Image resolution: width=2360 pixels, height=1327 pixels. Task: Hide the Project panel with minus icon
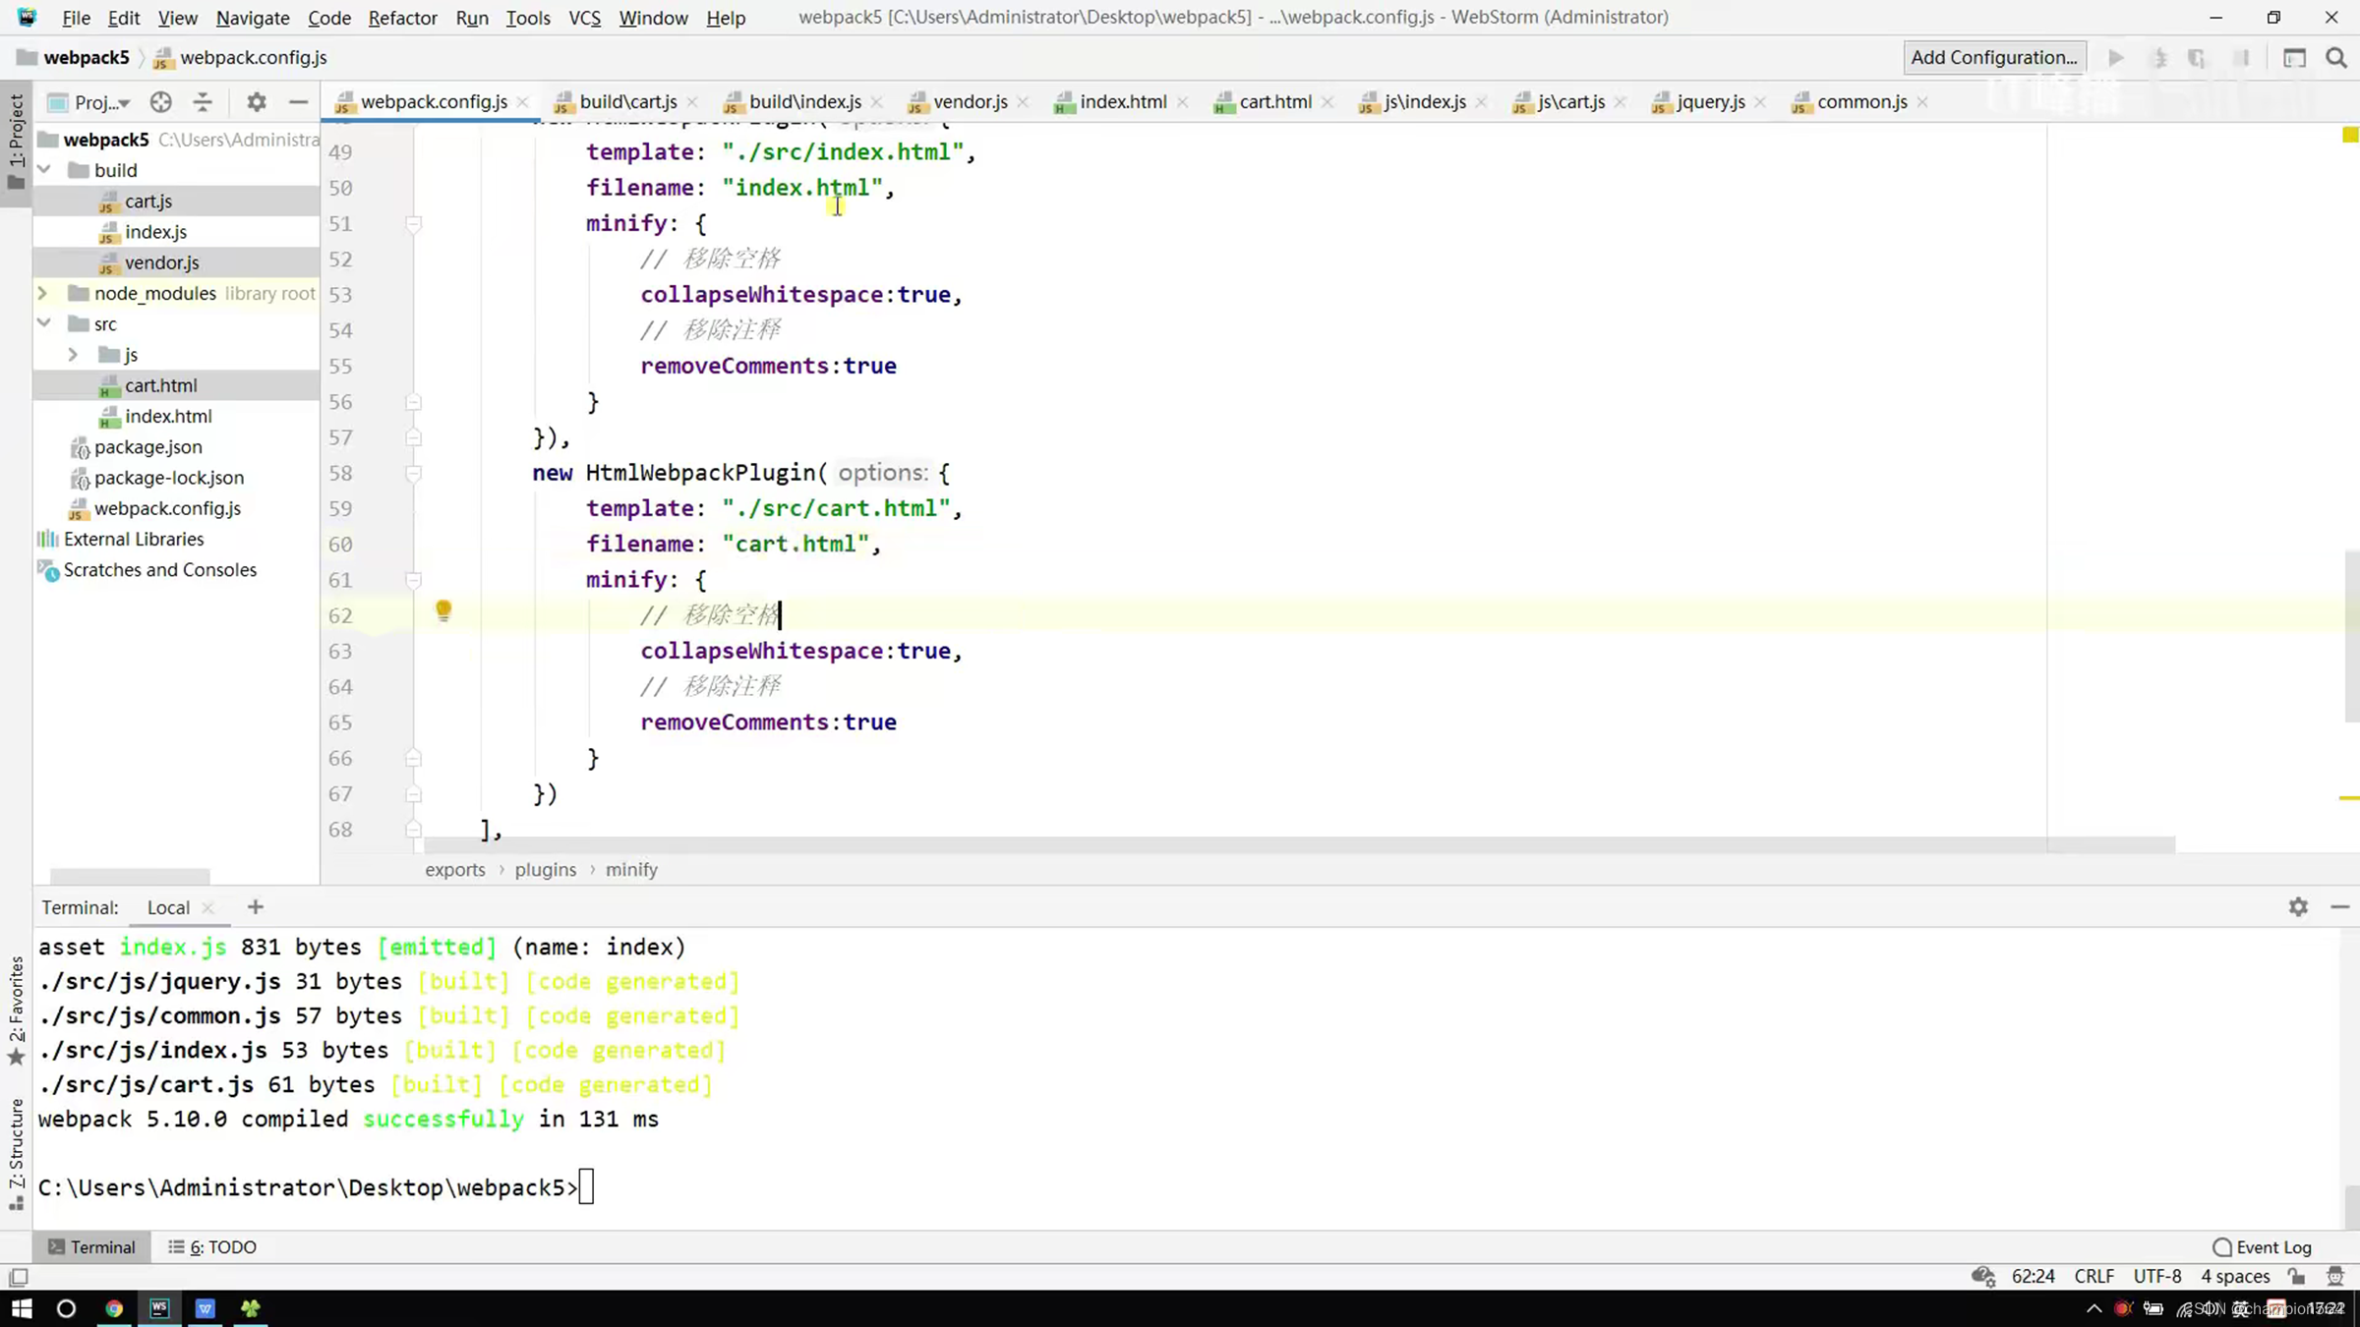coord(298,102)
